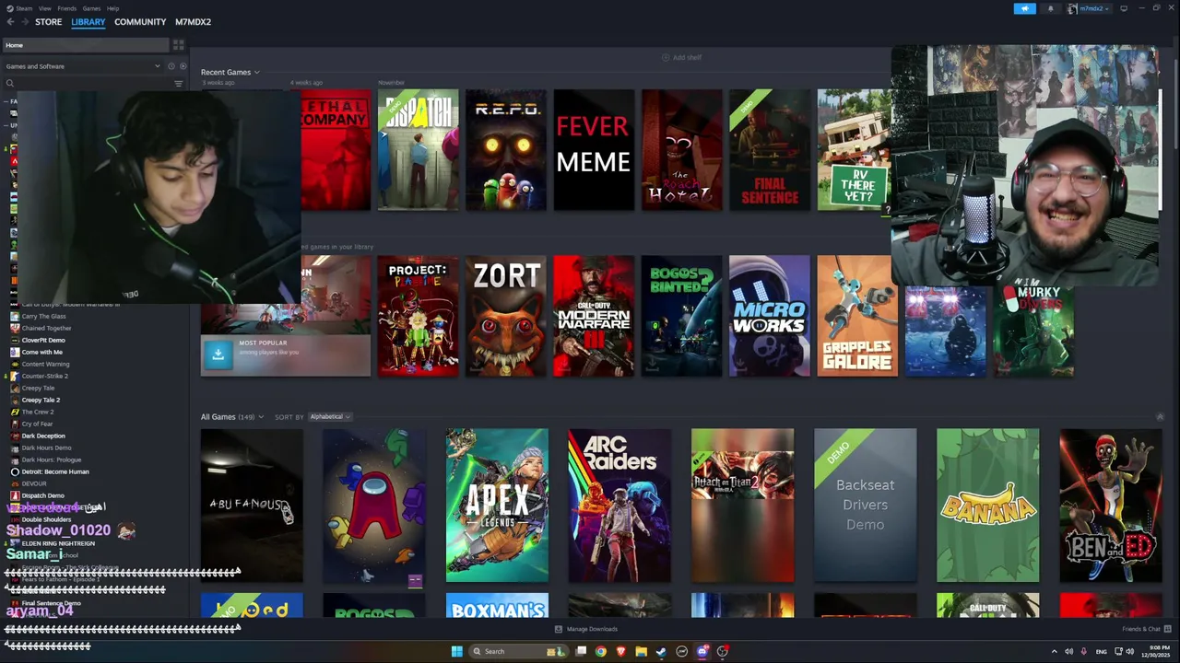Go forward with the navigation arrow
The width and height of the screenshot is (1180, 663).
(24, 22)
